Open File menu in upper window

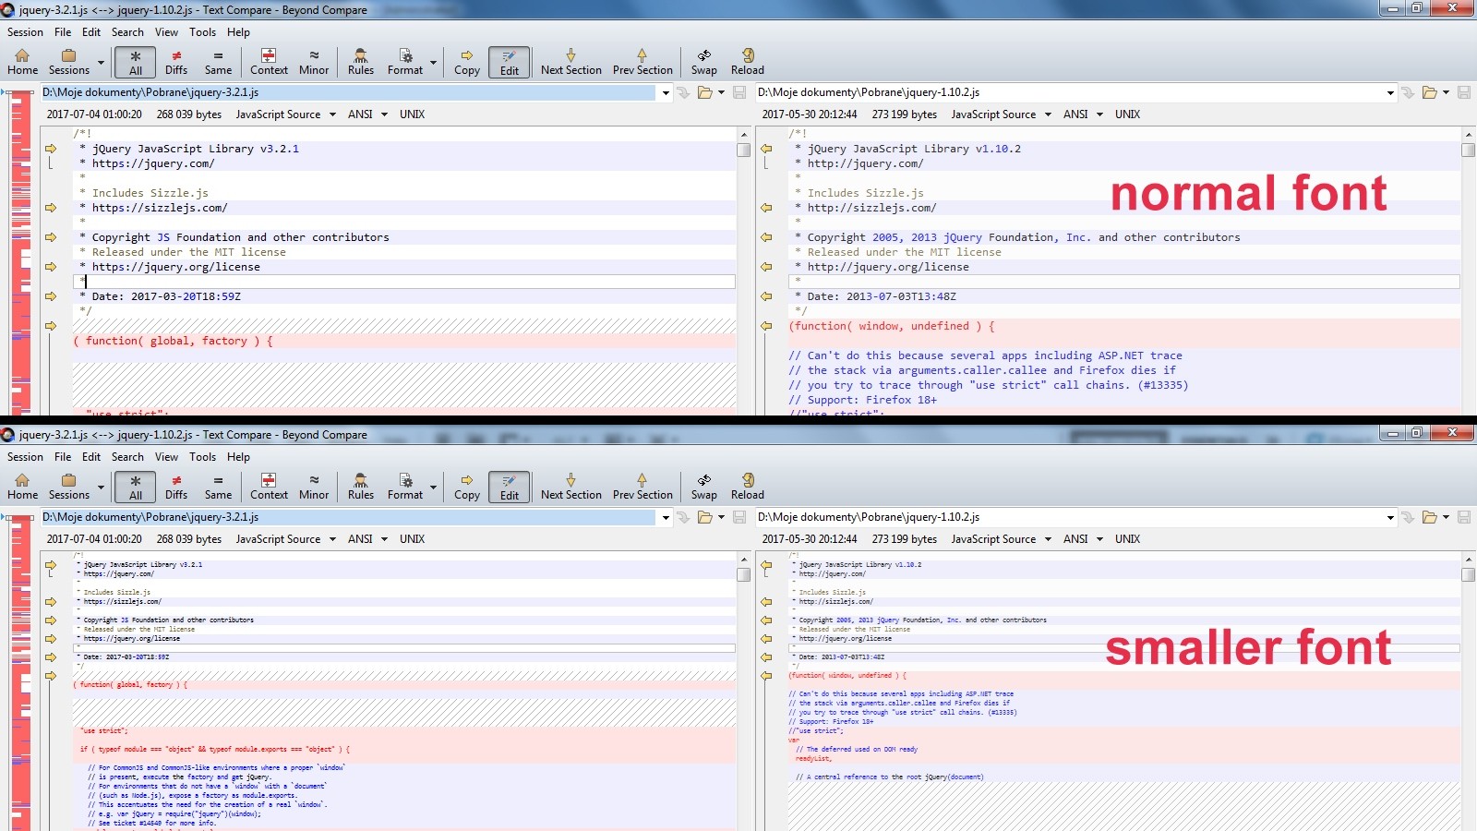(x=63, y=32)
